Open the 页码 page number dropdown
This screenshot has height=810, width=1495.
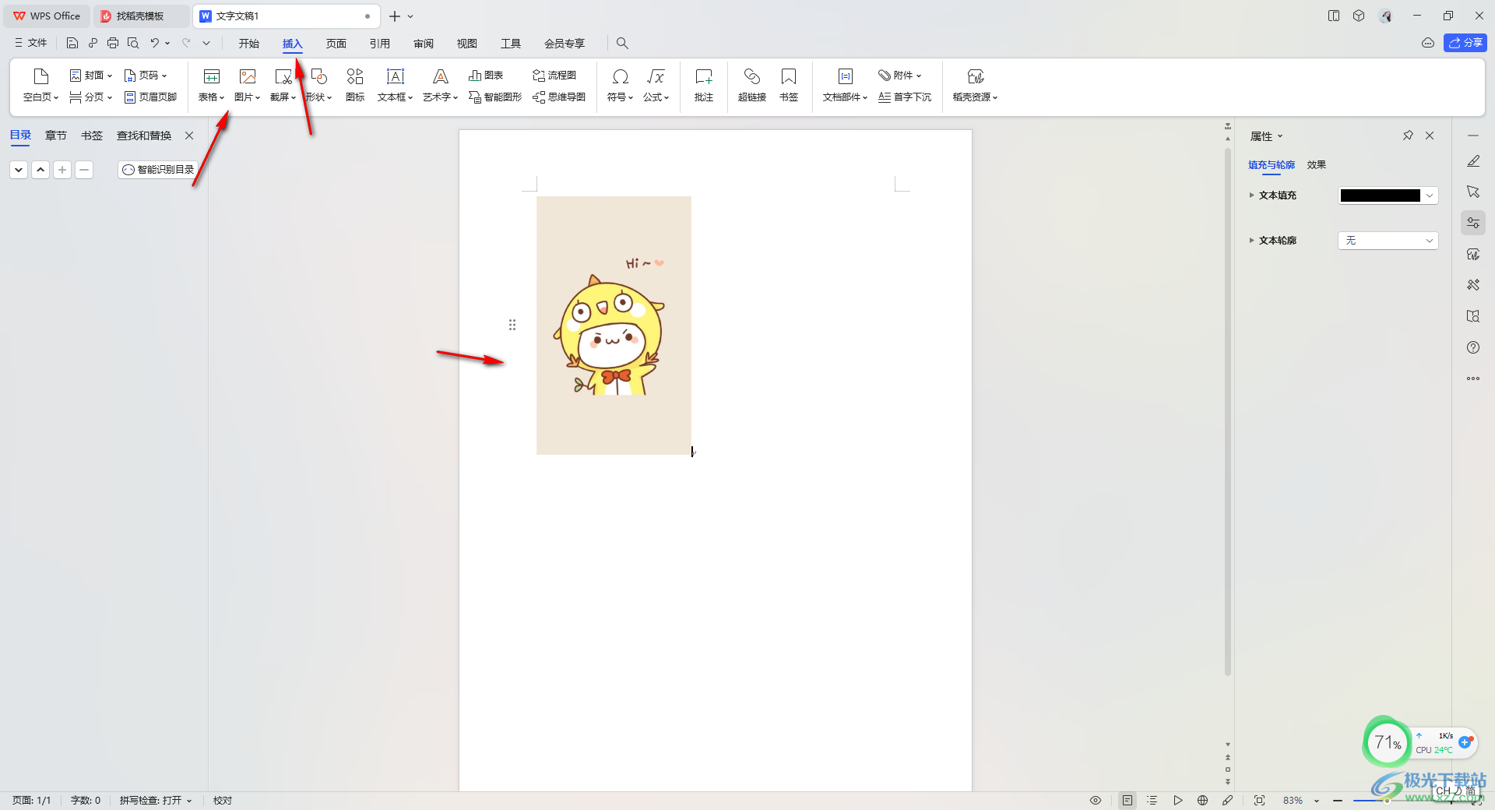pos(146,76)
